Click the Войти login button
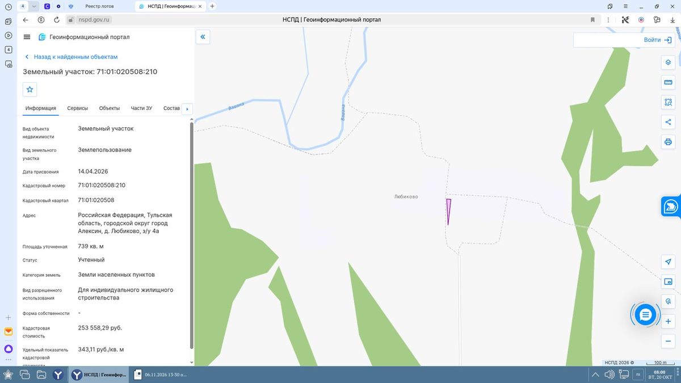Viewport: 681px width, 383px height. [658, 40]
